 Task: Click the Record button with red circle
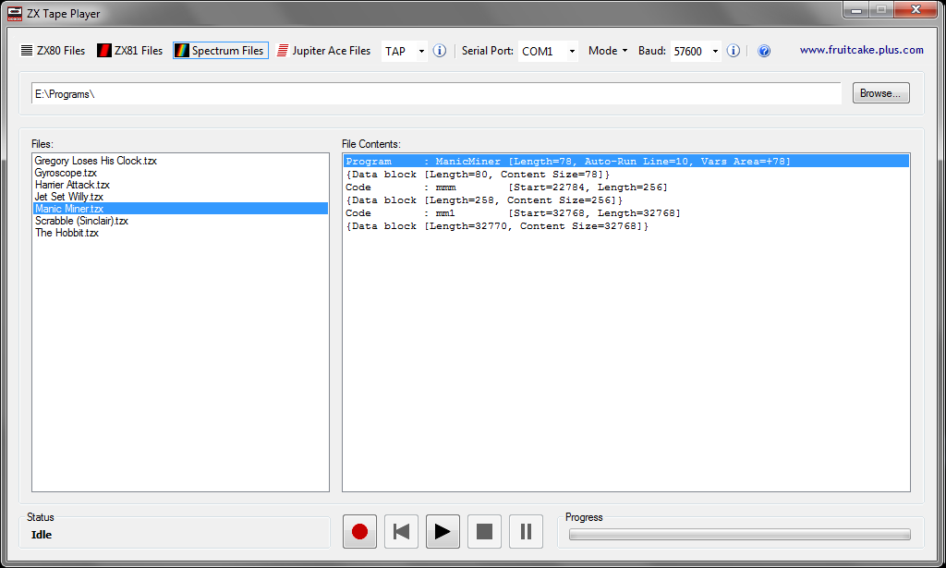pyautogui.click(x=359, y=531)
